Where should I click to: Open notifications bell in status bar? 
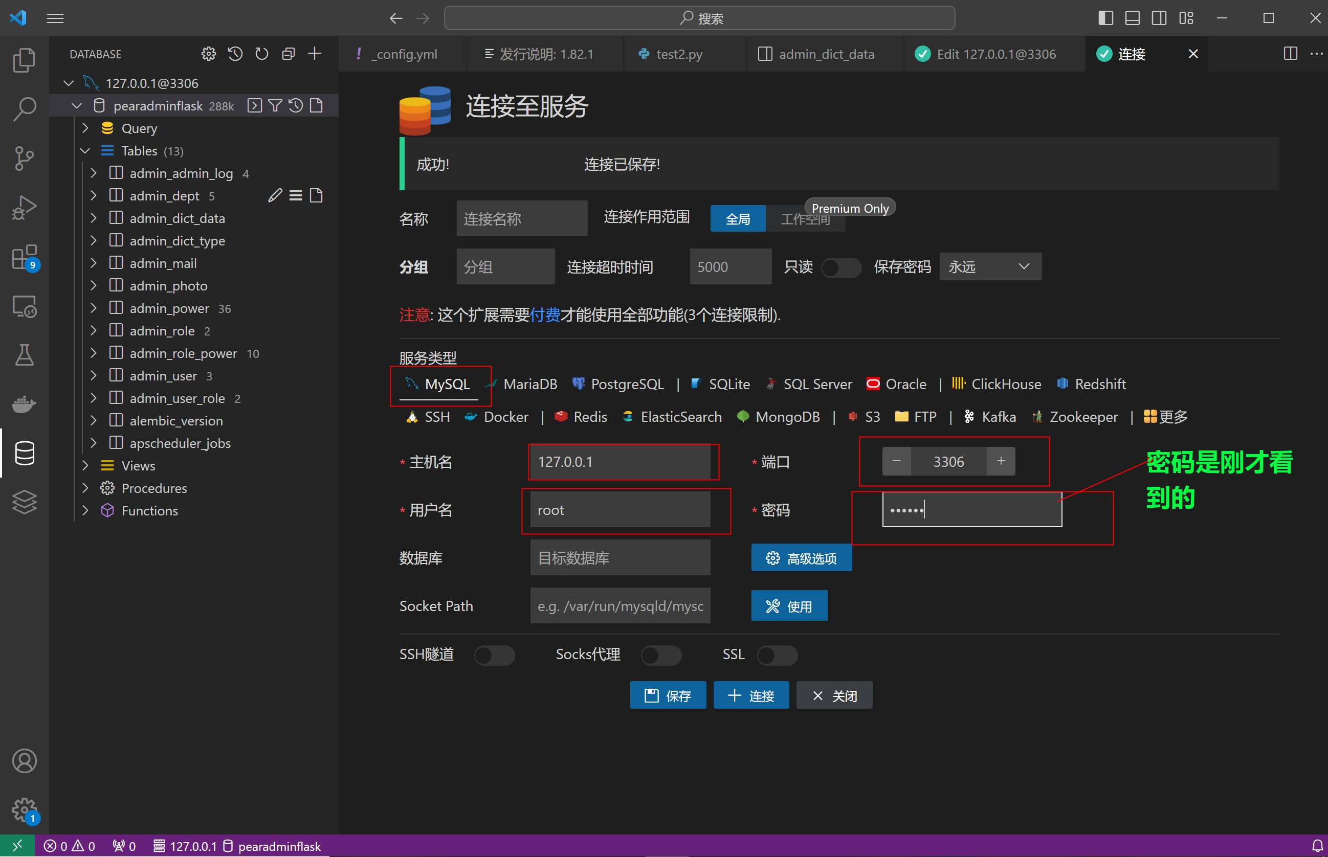tap(1317, 846)
